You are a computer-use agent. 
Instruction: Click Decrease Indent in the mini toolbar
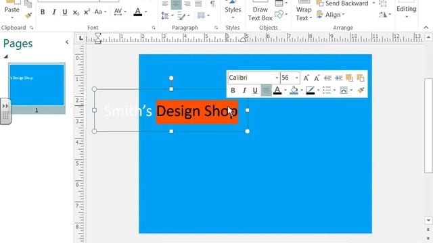[327, 78]
